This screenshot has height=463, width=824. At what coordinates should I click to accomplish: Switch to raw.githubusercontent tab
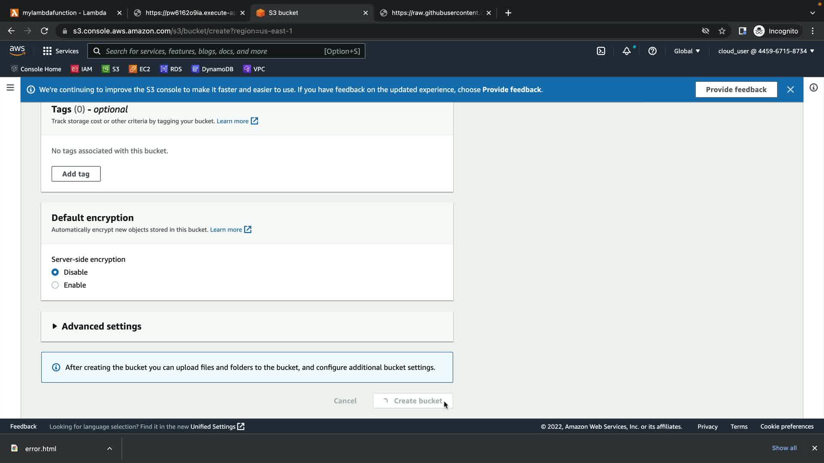click(x=434, y=13)
